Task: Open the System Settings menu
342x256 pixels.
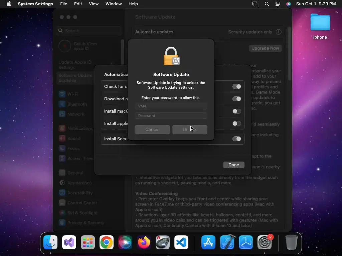Action: (x=35, y=4)
